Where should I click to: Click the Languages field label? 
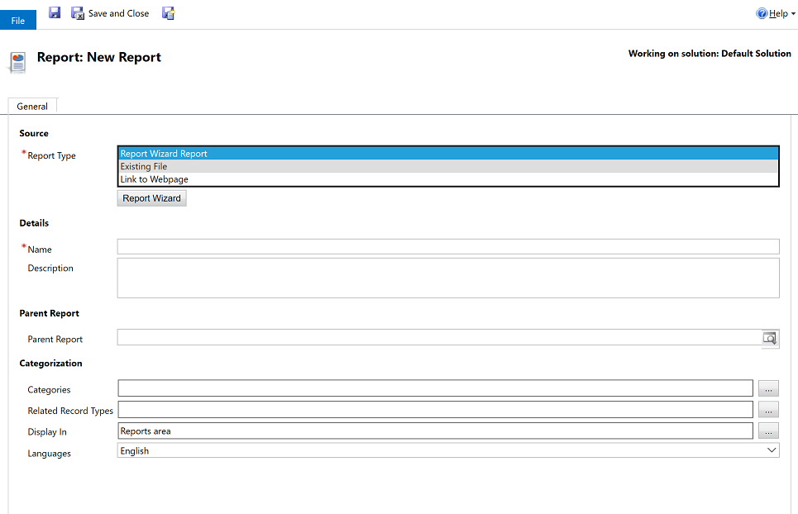(50, 454)
